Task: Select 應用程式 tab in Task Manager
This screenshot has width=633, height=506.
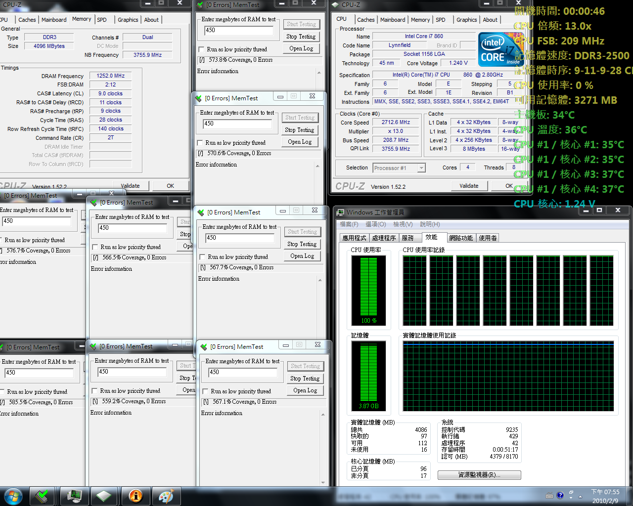Action: pyautogui.click(x=355, y=238)
